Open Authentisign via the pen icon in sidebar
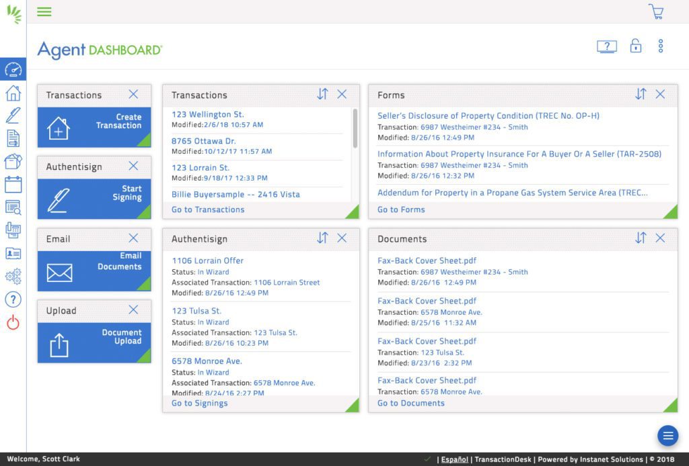Viewport: 689px width, 466px height. pos(13,115)
